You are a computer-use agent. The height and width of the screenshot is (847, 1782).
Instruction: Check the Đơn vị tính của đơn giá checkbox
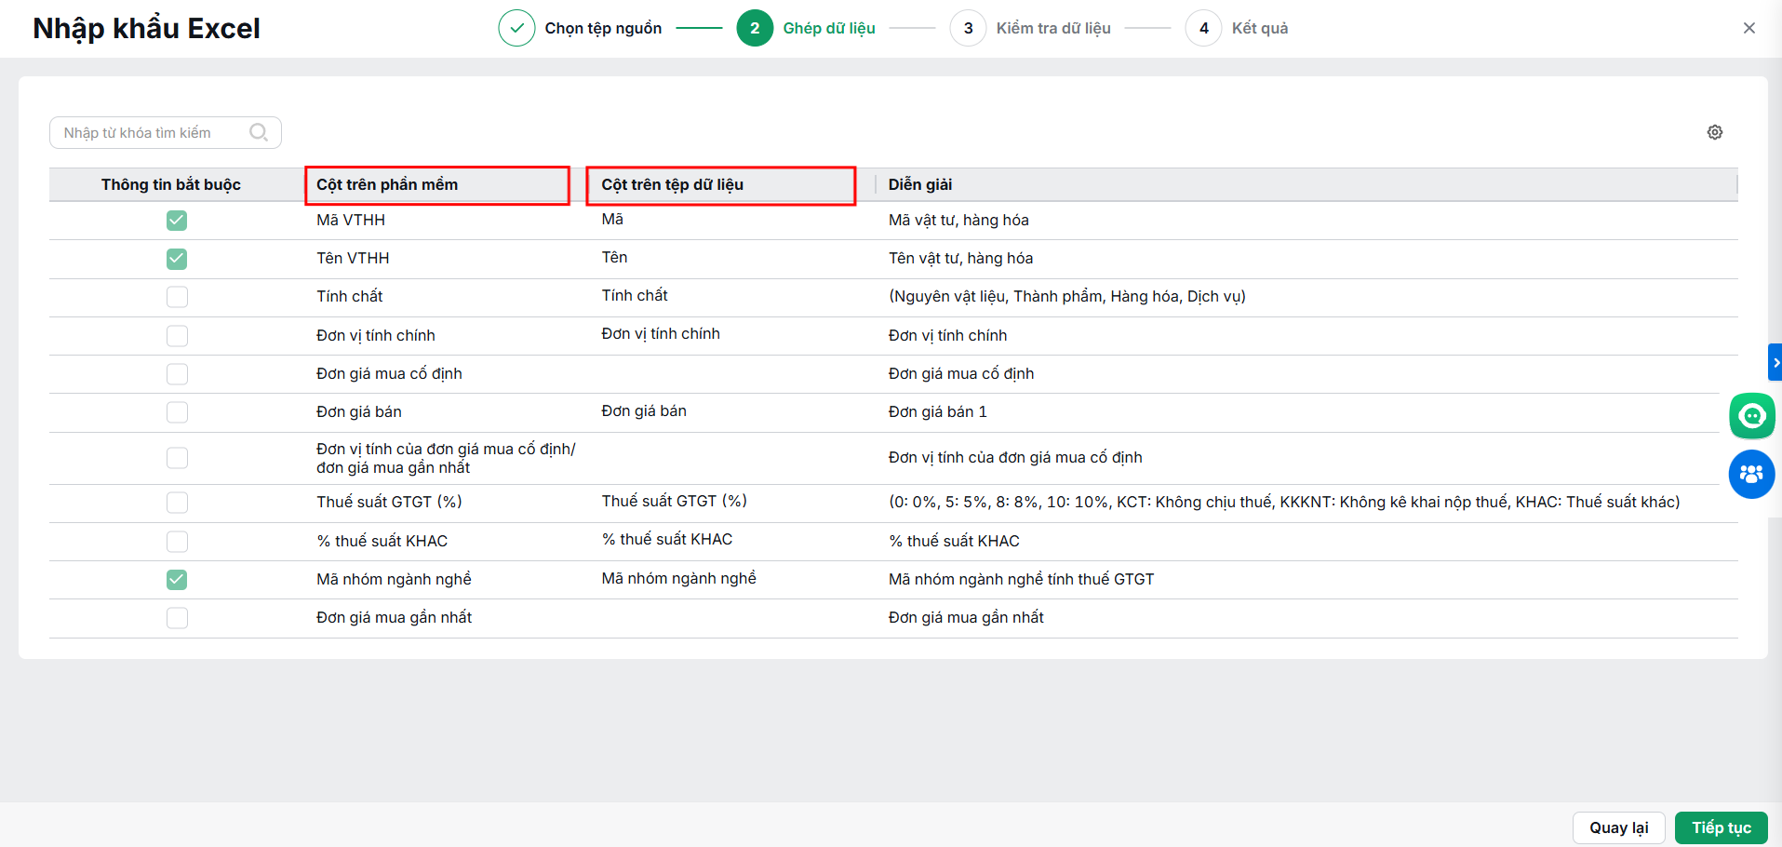(x=177, y=458)
